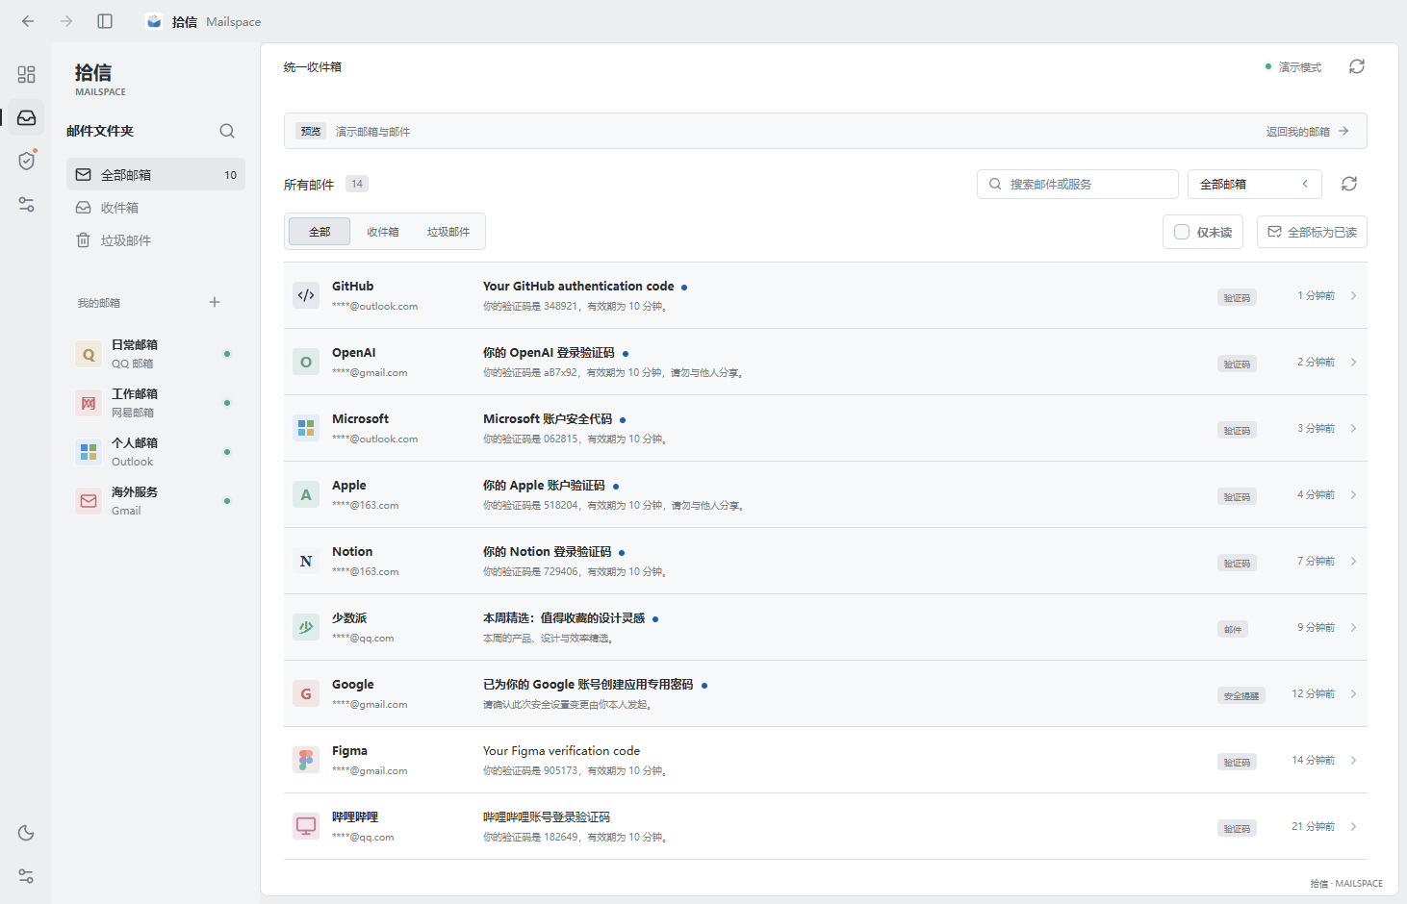Search mail folders magnifier icon
Screen dimensions: 1407x904
[x=227, y=131]
